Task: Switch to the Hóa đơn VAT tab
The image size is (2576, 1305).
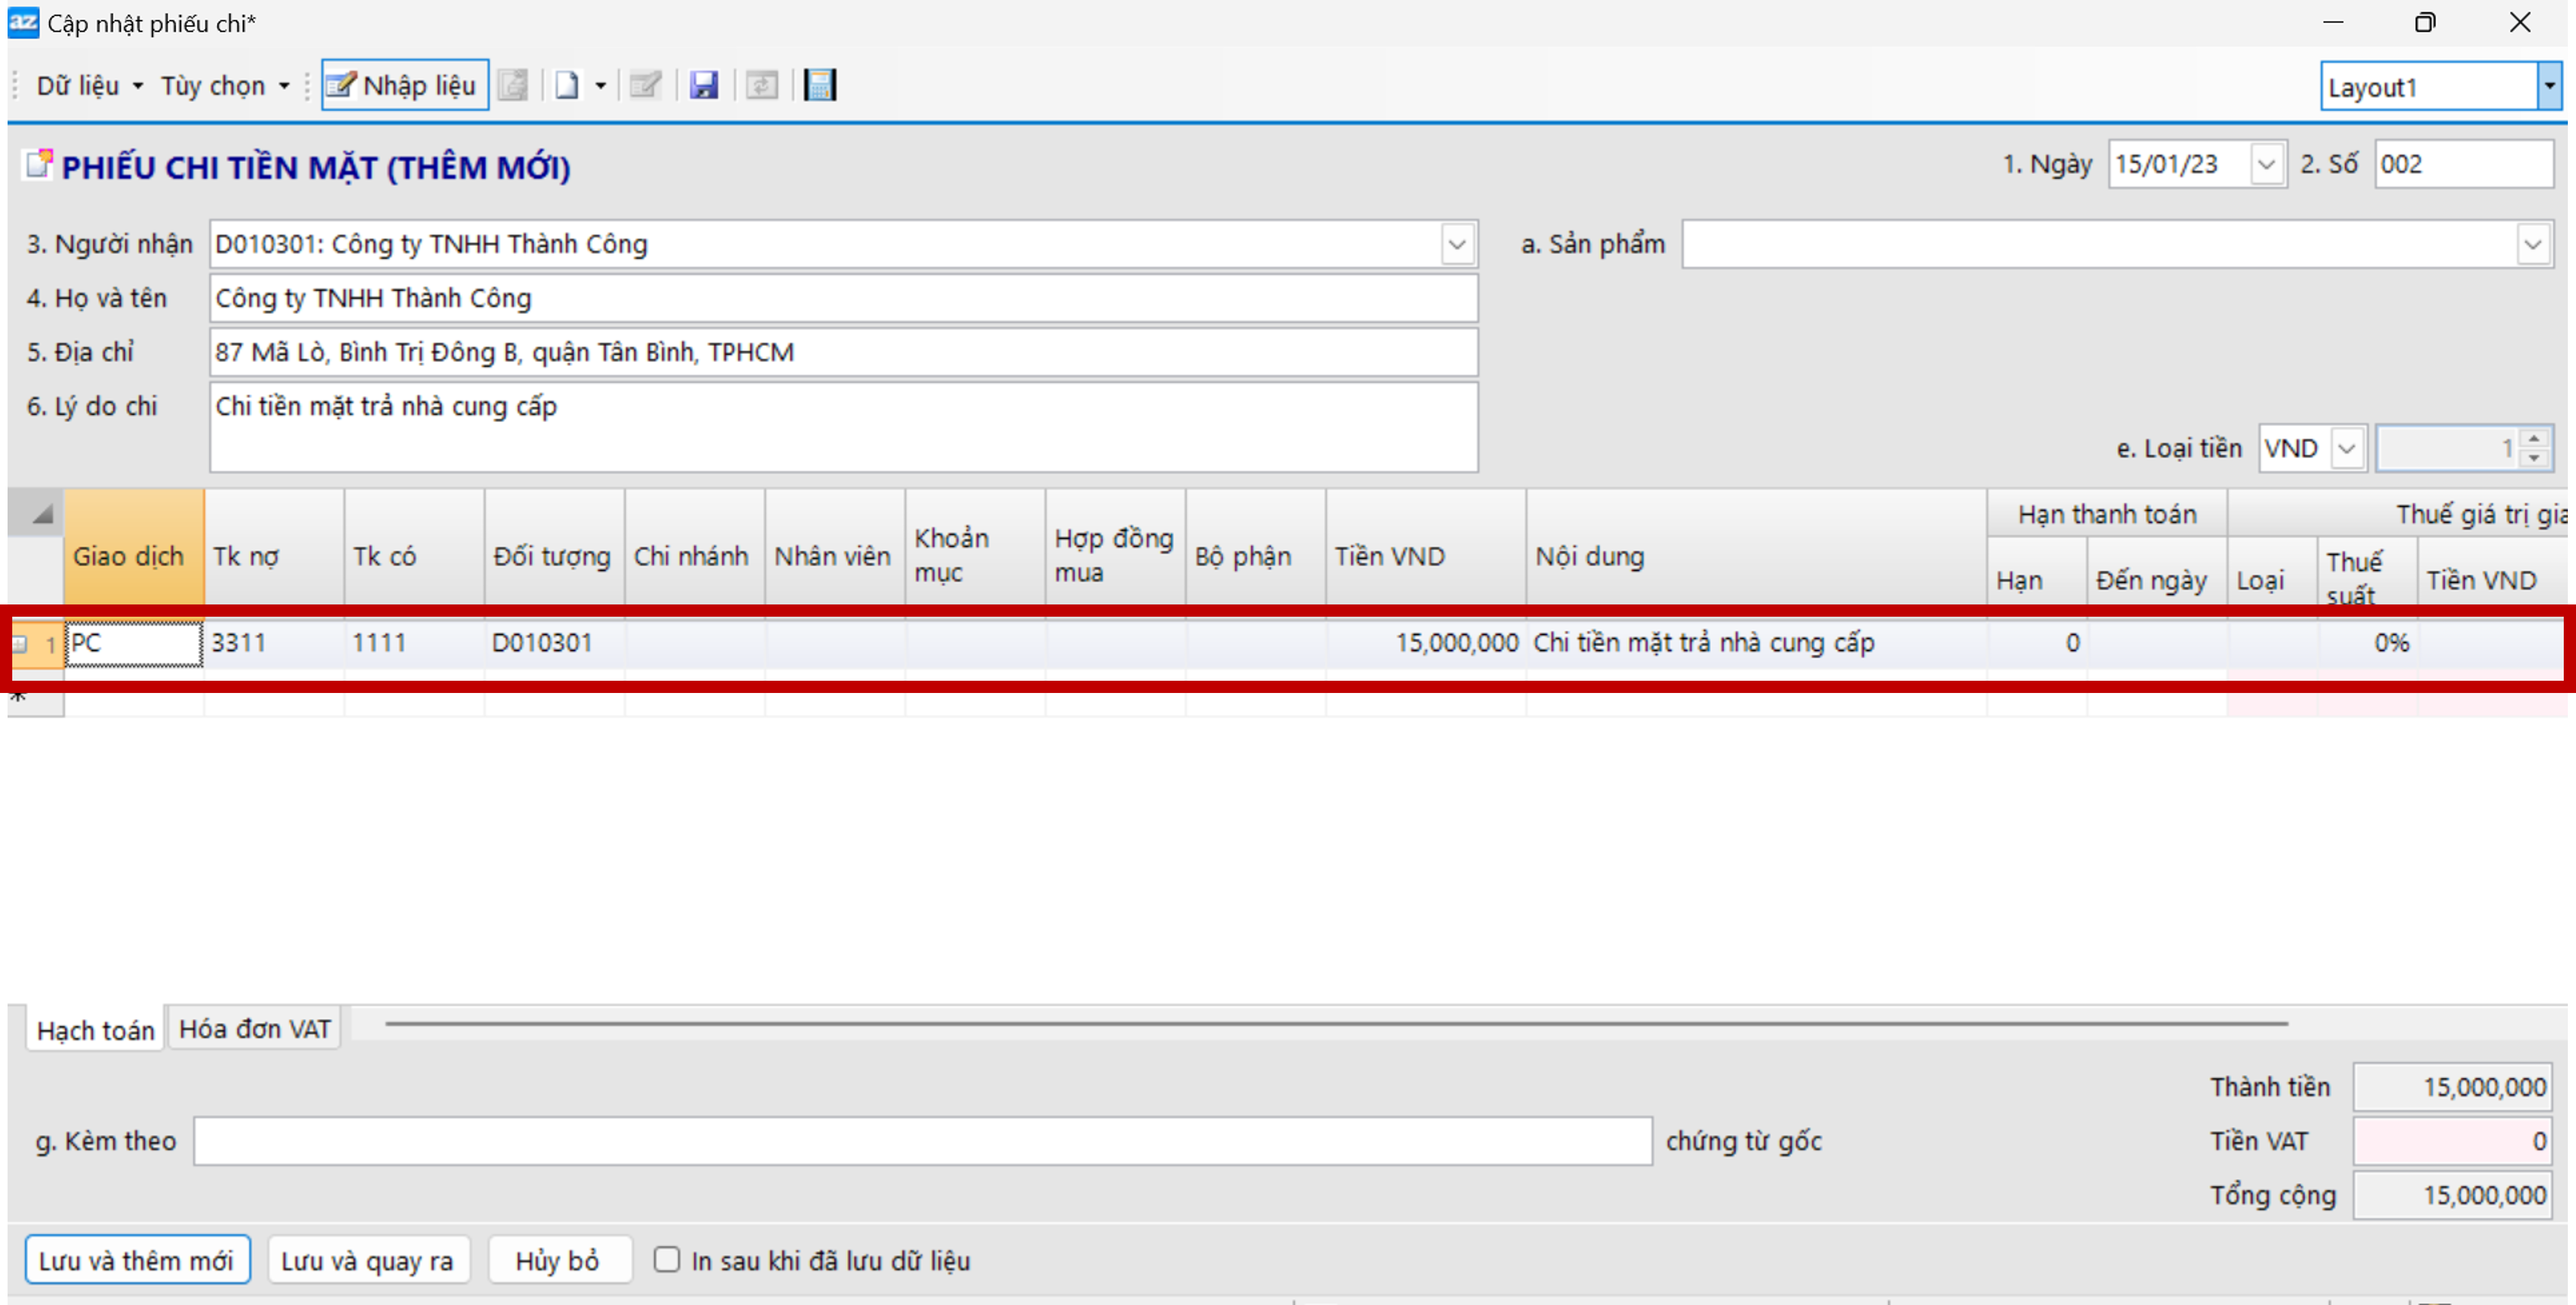Action: [254, 1028]
